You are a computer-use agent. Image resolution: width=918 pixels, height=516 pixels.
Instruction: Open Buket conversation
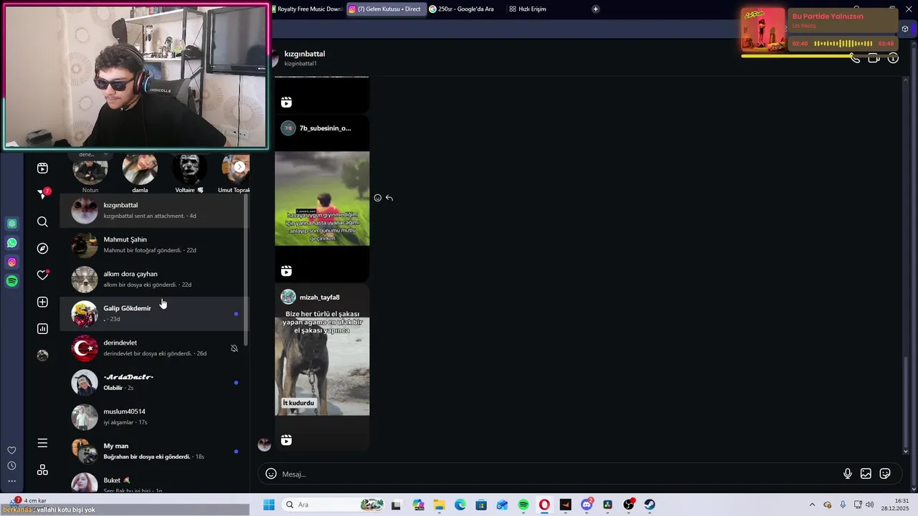pos(153,482)
